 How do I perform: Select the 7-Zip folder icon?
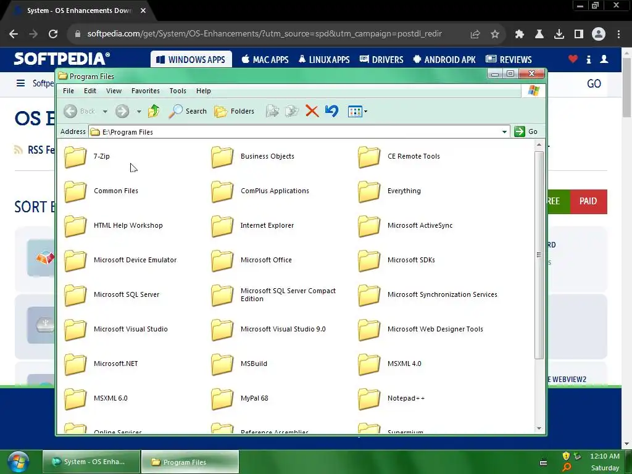(x=75, y=156)
